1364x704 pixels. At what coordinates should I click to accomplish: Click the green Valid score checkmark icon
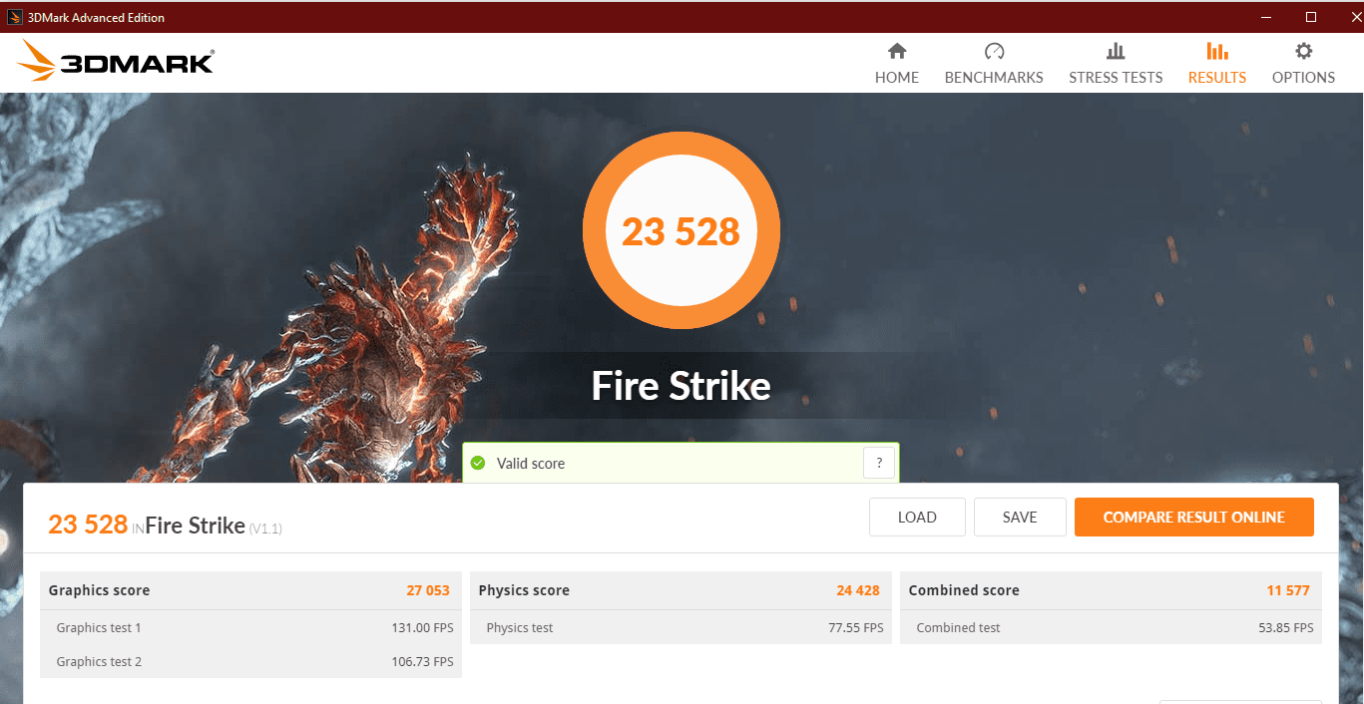point(478,463)
